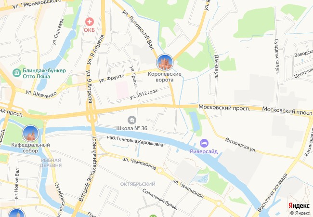
Task: Click the Королевские ворота landmark icon
Action: click(165, 62)
